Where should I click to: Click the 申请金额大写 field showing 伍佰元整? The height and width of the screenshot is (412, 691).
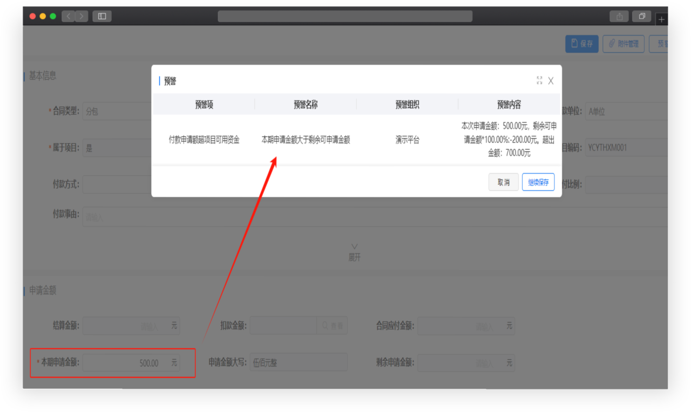tap(299, 362)
